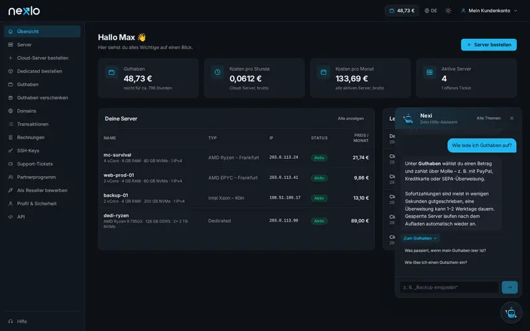Click the Transaktionen list icon
Screen dimensions: 530x331
point(11,124)
